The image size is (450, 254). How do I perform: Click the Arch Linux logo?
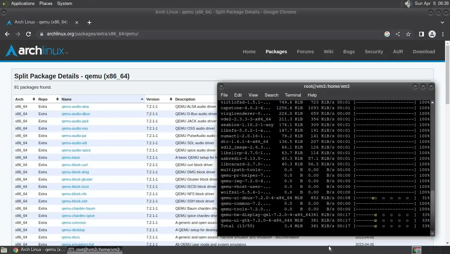click(x=37, y=51)
